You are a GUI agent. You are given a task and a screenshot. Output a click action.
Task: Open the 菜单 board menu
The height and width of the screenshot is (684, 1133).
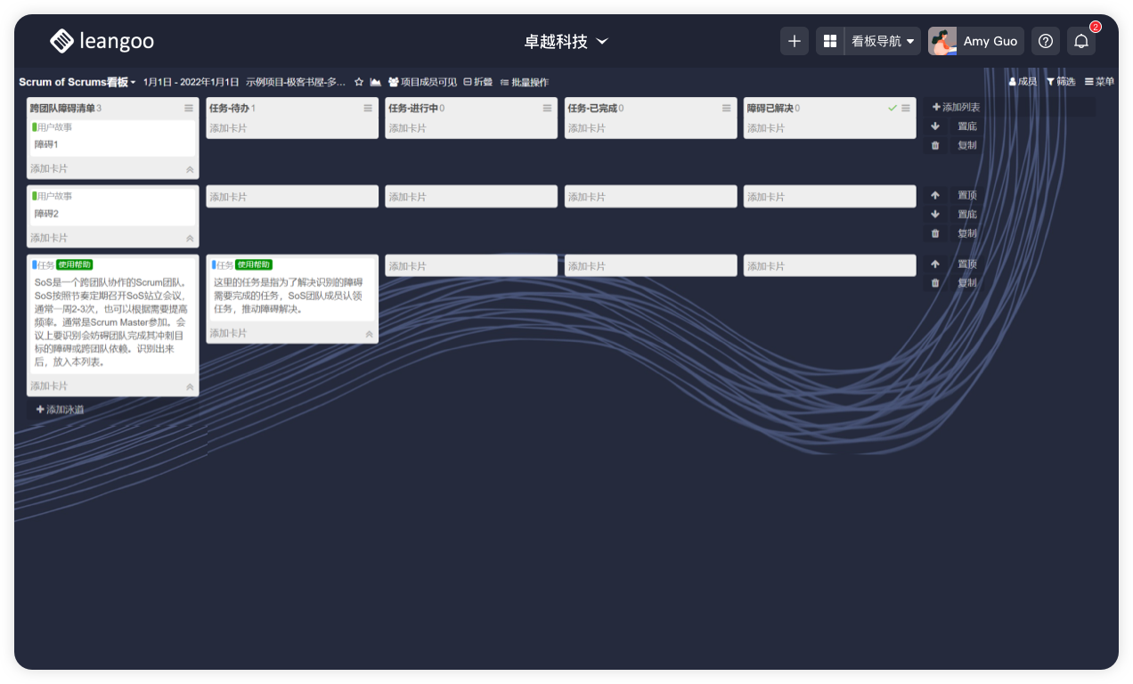1099,82
